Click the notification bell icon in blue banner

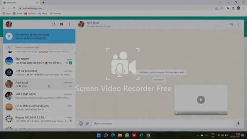click(x=9, y=36)
